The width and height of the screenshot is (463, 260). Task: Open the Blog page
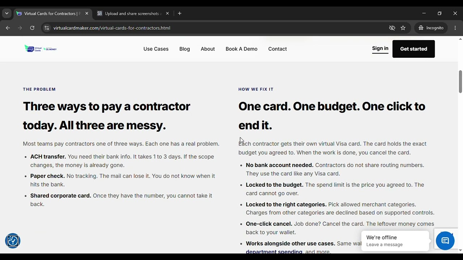[184, 49]
